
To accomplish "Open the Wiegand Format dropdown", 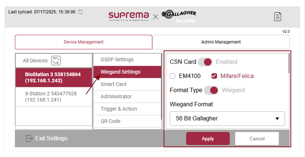I will pos(227,119).
